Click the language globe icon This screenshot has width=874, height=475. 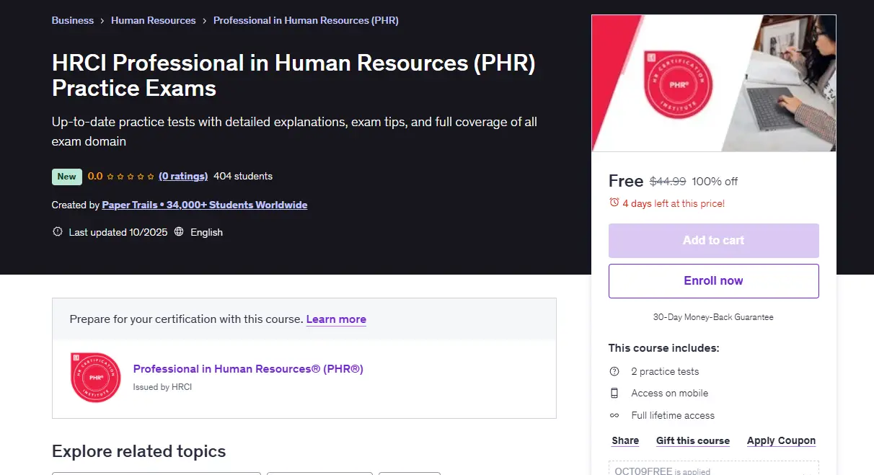(179, 232)
